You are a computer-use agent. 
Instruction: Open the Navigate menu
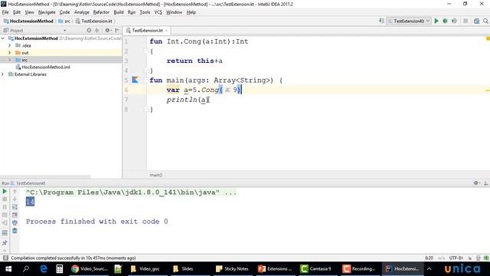pos(47,12)
